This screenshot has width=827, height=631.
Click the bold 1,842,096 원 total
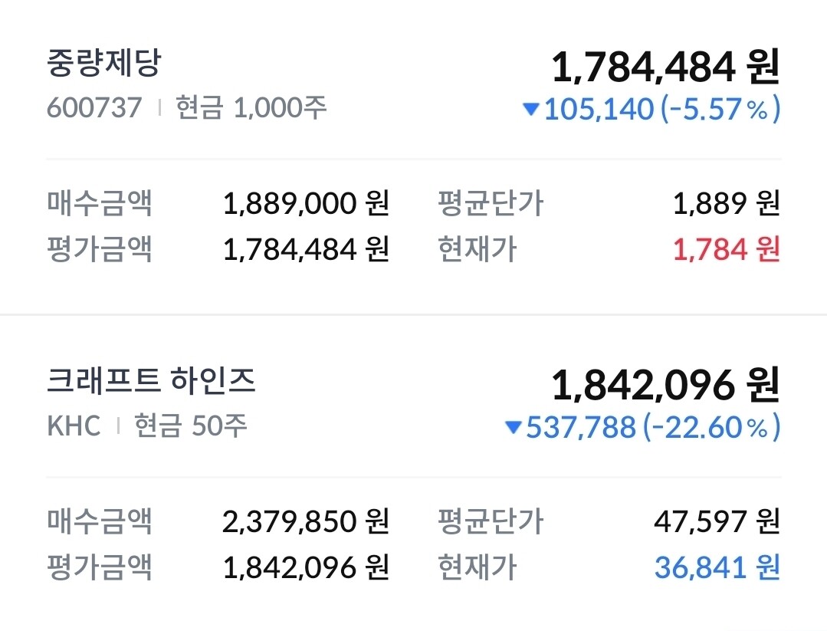coord(665,385)
